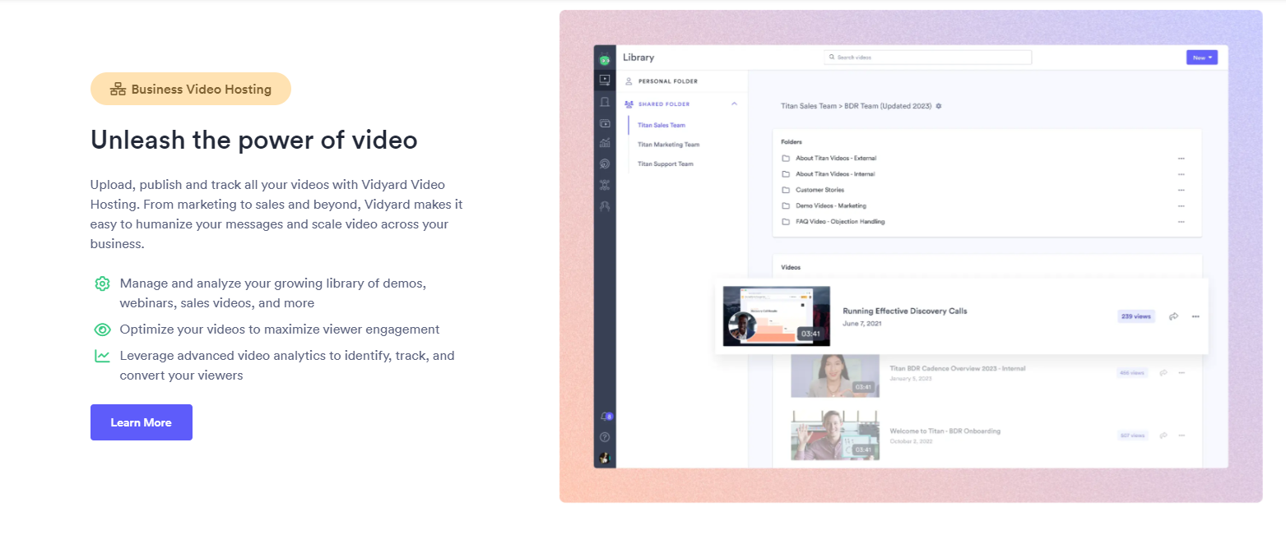Open the analytics chart icon in the dark sidebar

pos(605,143)
